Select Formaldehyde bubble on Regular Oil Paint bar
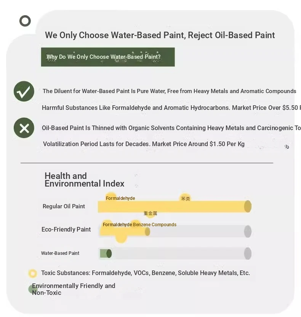Image resolution: width=301 pixels, height=317 pixels. point(111,198)
